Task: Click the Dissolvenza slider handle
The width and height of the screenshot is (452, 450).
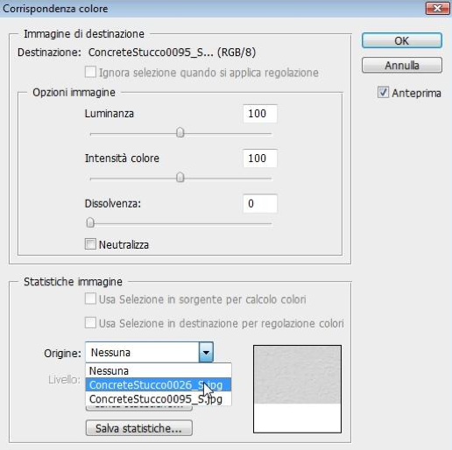Action: tap(90, 222)
